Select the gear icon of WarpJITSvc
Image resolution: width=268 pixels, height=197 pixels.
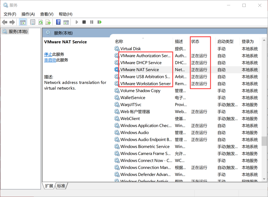click(117, 104)
